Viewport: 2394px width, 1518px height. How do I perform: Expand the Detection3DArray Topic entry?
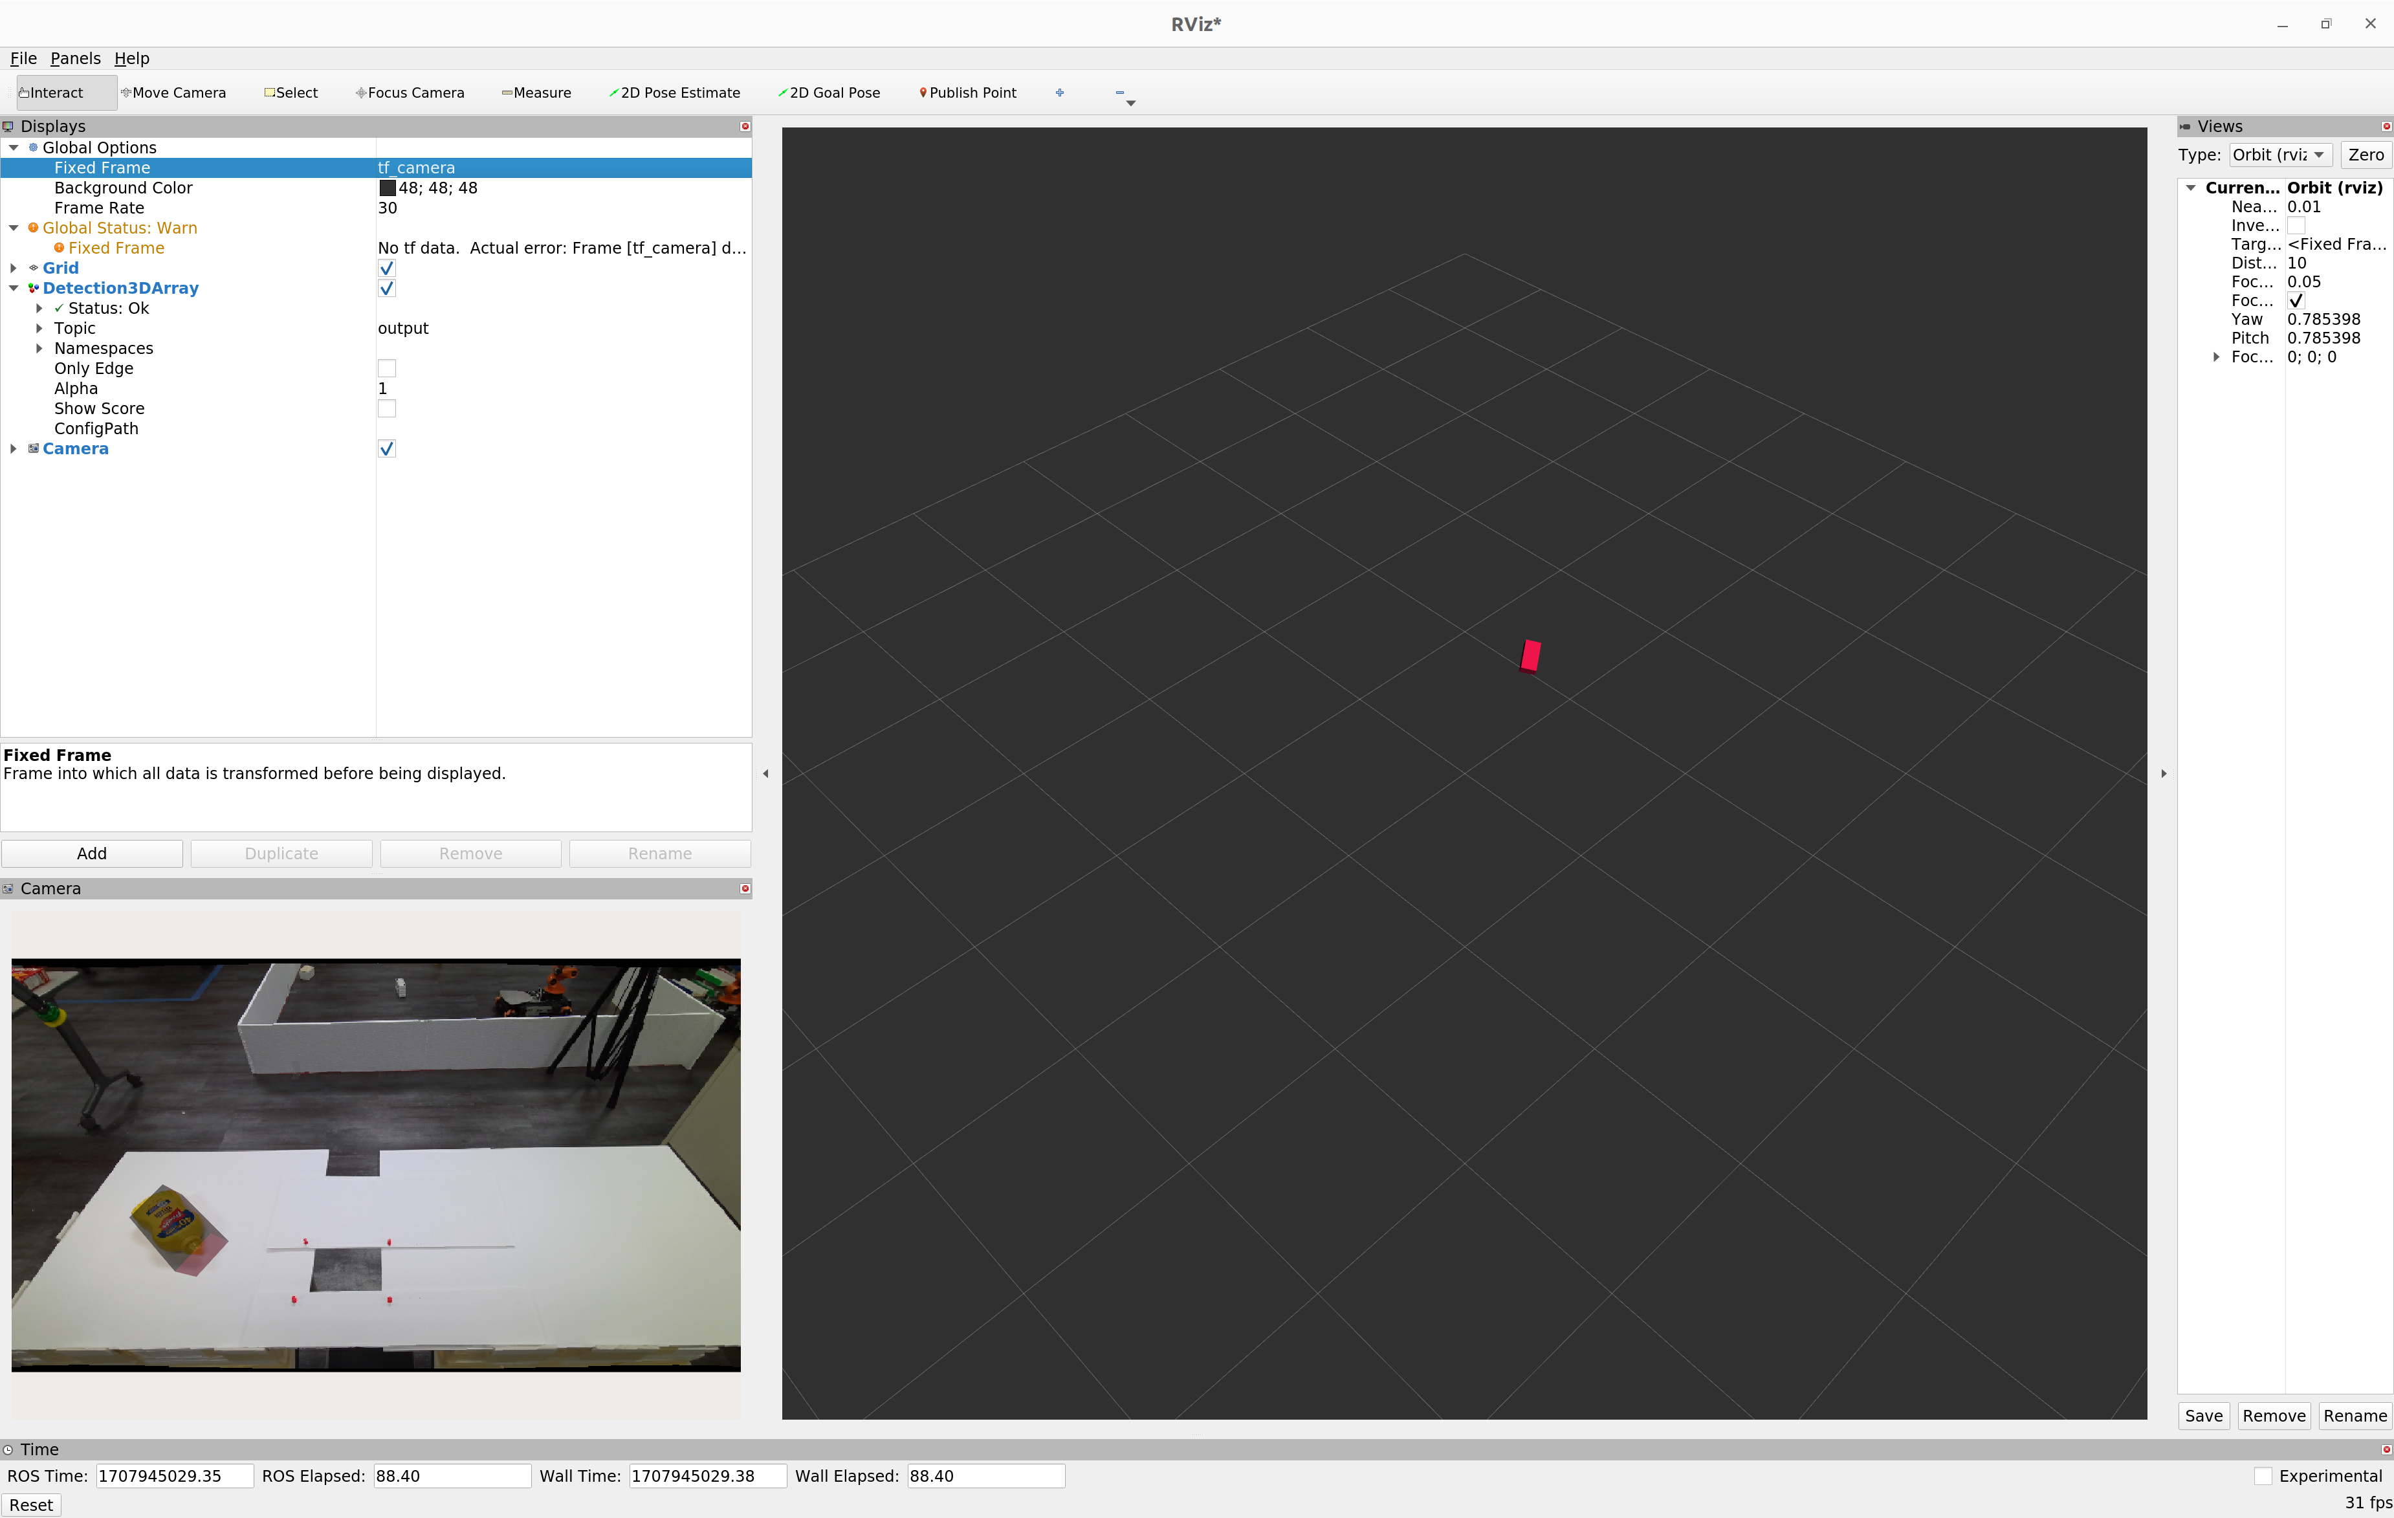(39, 328)
